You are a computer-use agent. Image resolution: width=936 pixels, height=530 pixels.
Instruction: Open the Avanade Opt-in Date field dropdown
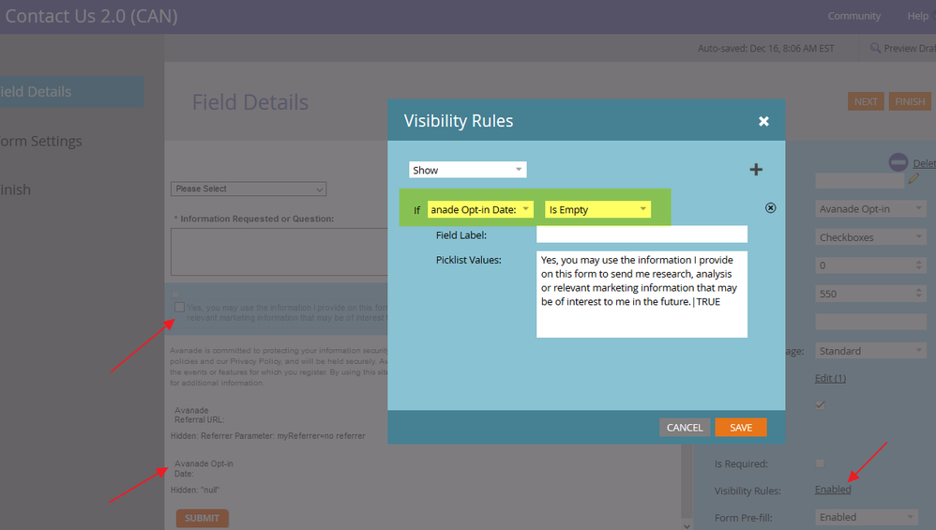480,209
